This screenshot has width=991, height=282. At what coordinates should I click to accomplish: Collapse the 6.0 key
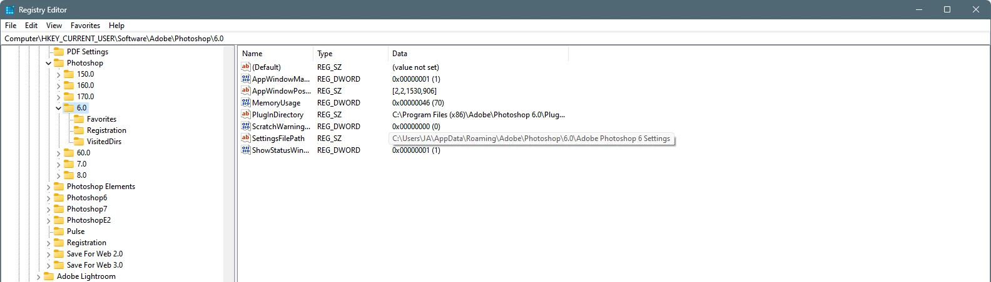tap(58, 108)
